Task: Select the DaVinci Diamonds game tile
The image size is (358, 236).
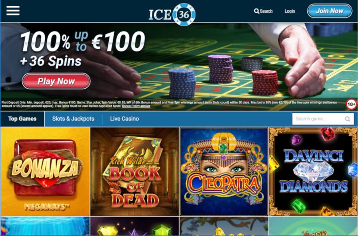Action: [313, 172]
